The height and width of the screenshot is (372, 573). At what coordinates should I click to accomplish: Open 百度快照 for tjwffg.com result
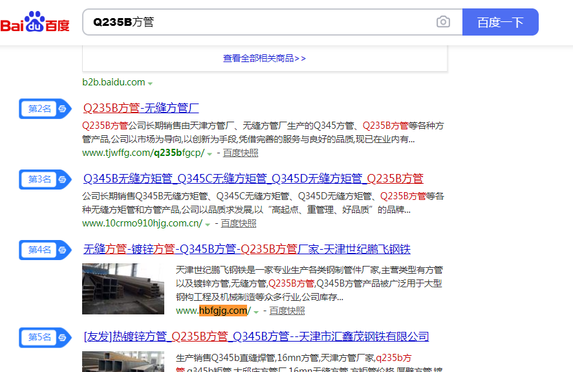tap(241, 153)
